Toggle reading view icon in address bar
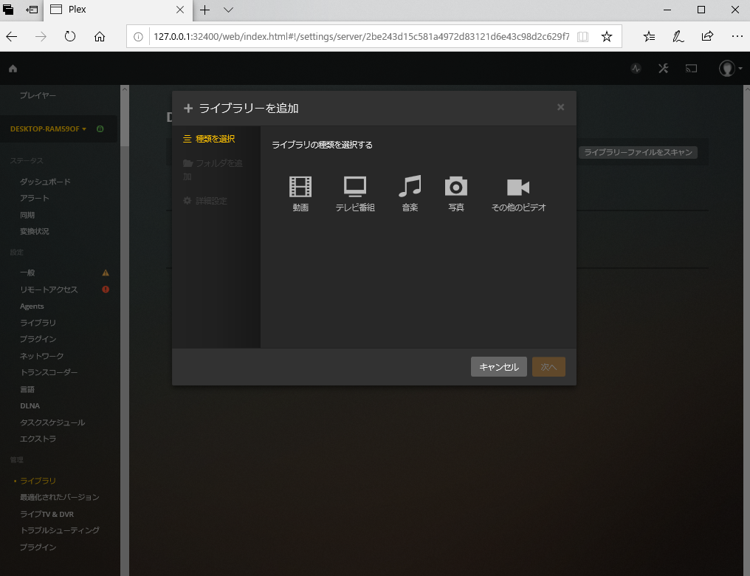 coord(582,36)
